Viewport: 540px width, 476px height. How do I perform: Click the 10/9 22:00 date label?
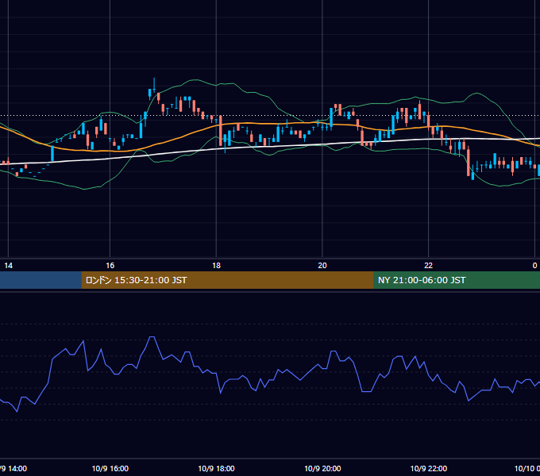(x=429, y=468)
